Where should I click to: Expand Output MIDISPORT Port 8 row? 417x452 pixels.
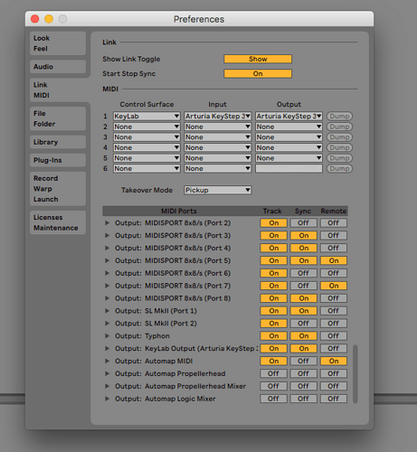(107, 298)
